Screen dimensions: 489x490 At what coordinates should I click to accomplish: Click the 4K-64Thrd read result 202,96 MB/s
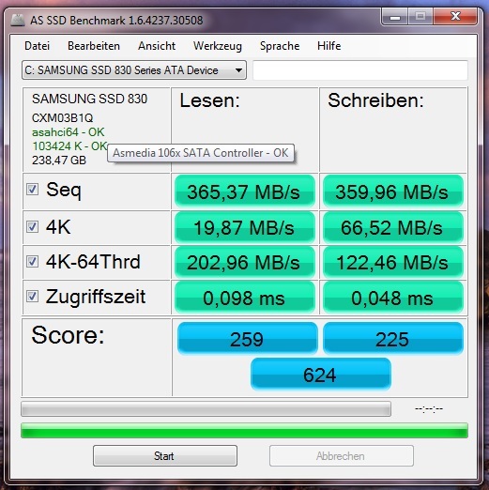pos(245,262)
